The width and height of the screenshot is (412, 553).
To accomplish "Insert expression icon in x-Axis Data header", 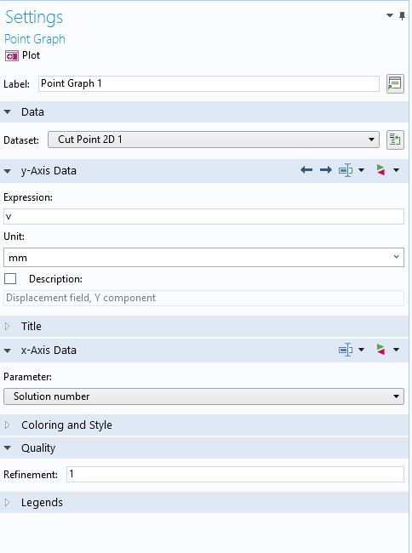I will [x=346, y=350].
